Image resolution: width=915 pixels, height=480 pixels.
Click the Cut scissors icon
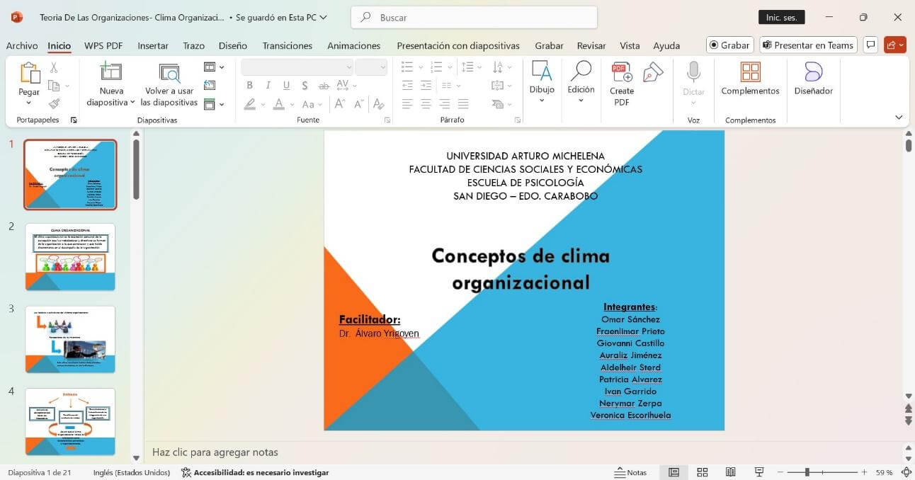(54, 67)
